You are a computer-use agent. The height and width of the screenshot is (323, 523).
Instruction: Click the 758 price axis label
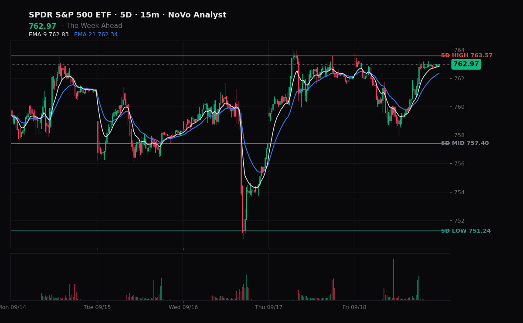click(x=459, y=135)
